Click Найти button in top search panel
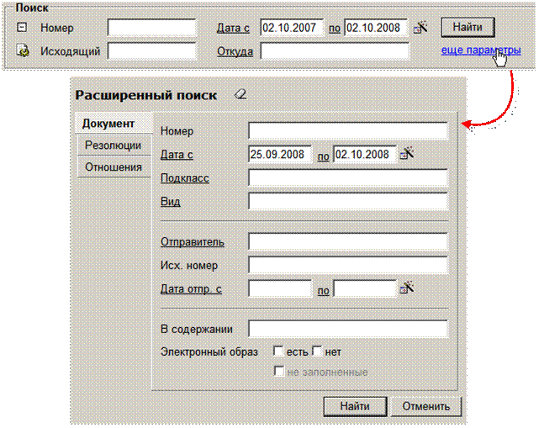This screenshot has height=428, width=539. (468, 27)
